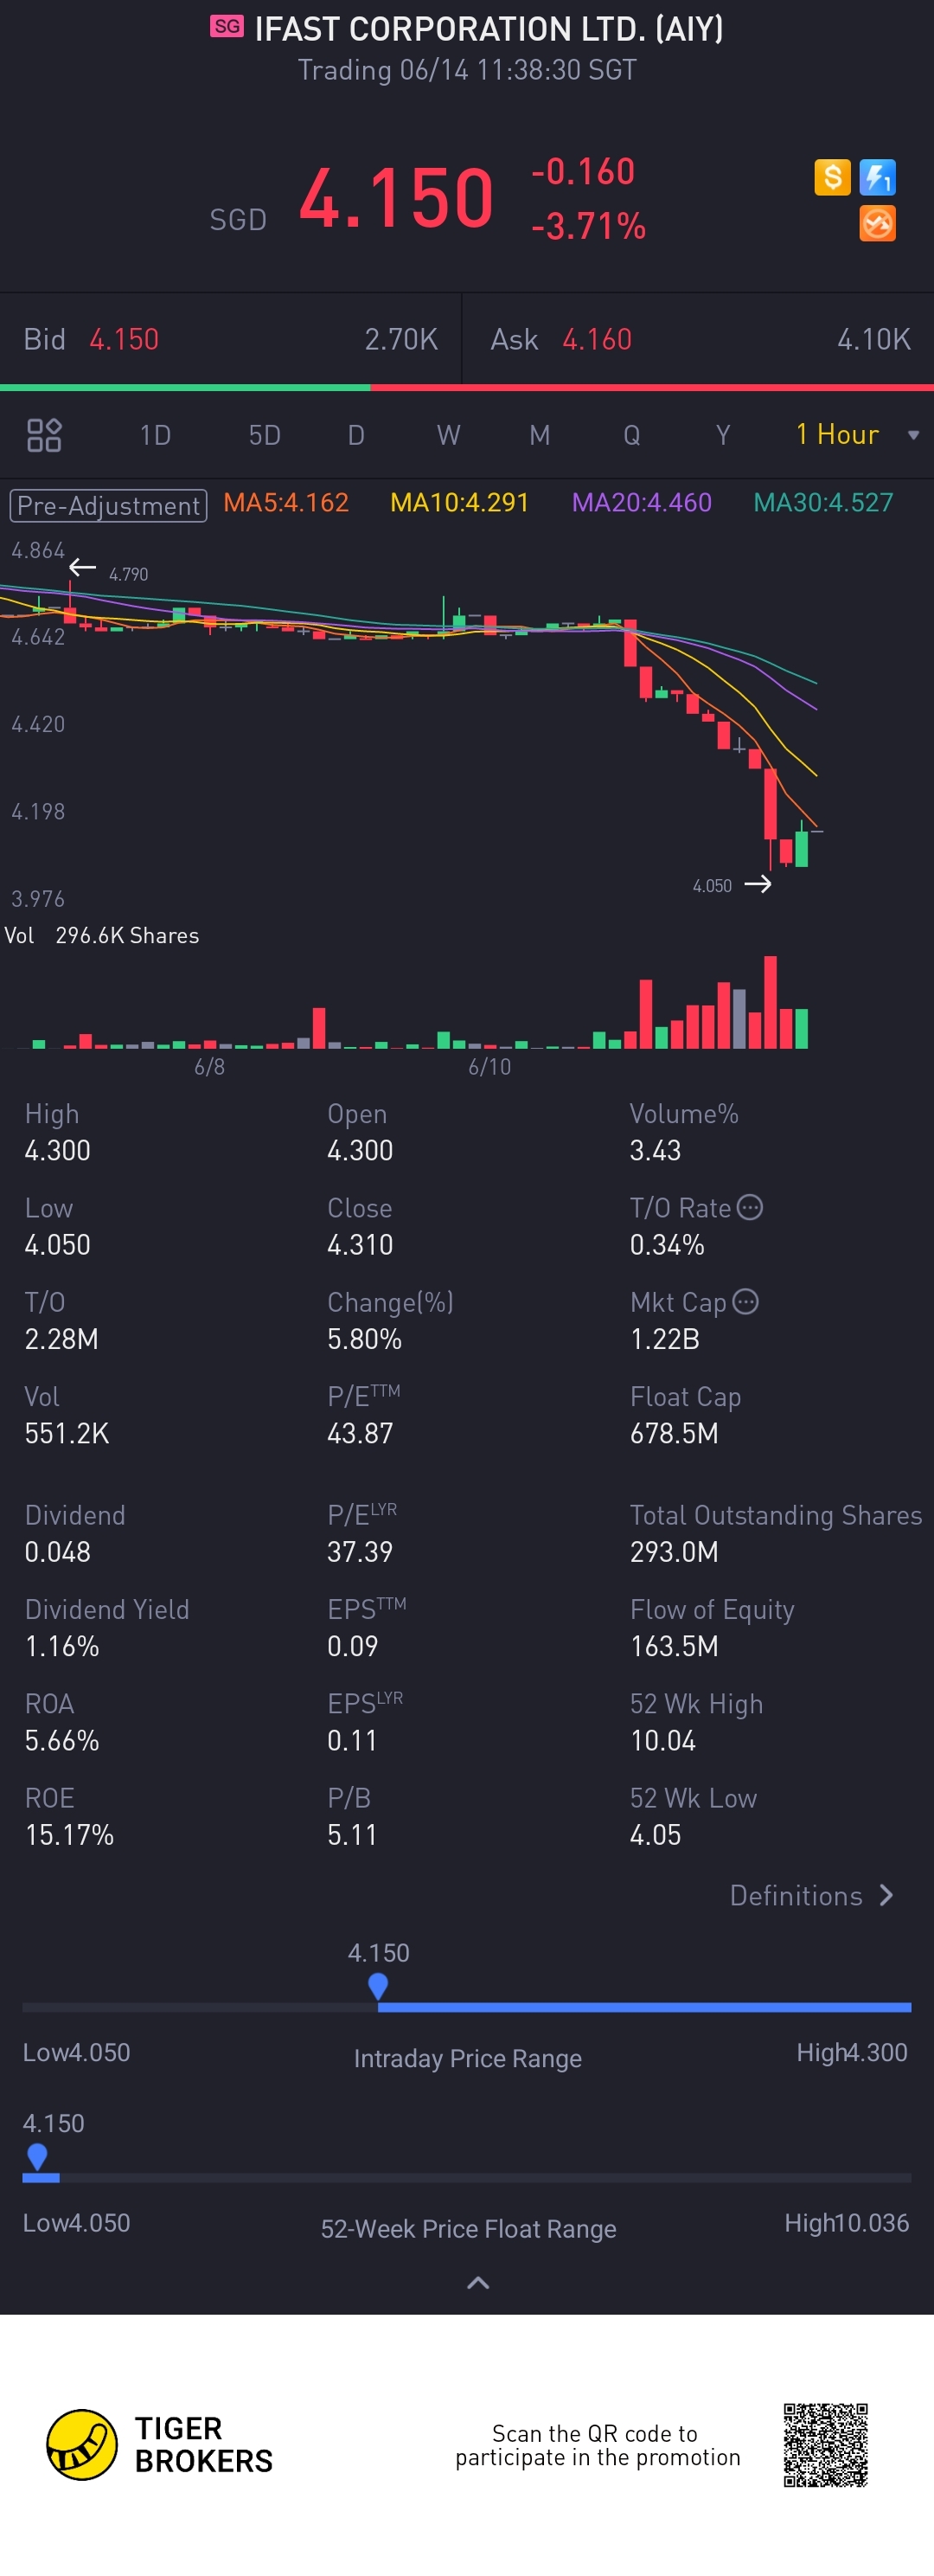Open the chart layout grid icon

44,435
